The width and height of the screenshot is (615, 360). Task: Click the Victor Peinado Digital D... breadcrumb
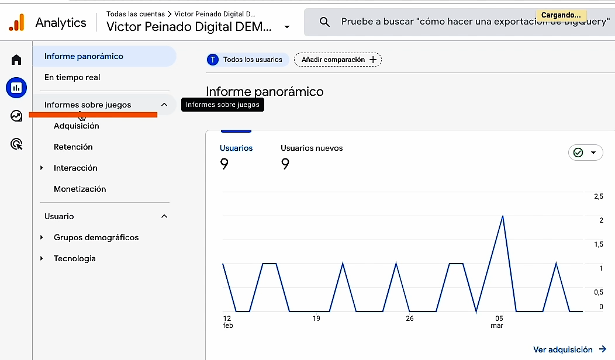pos(215,13)
